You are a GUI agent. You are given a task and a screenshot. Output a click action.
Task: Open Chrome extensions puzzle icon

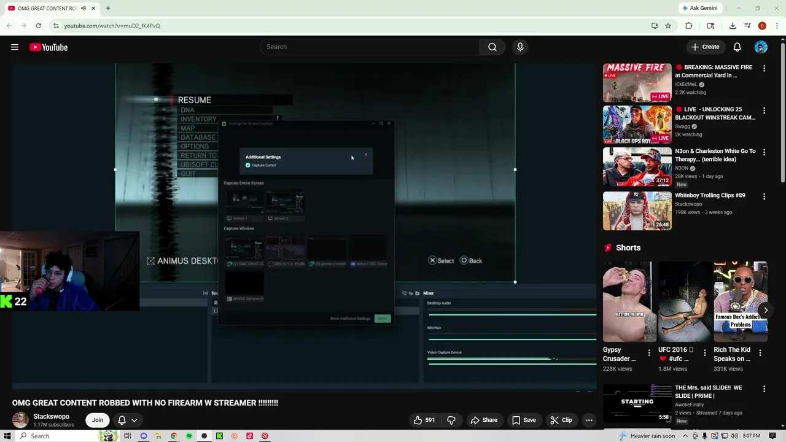point(688,26)
